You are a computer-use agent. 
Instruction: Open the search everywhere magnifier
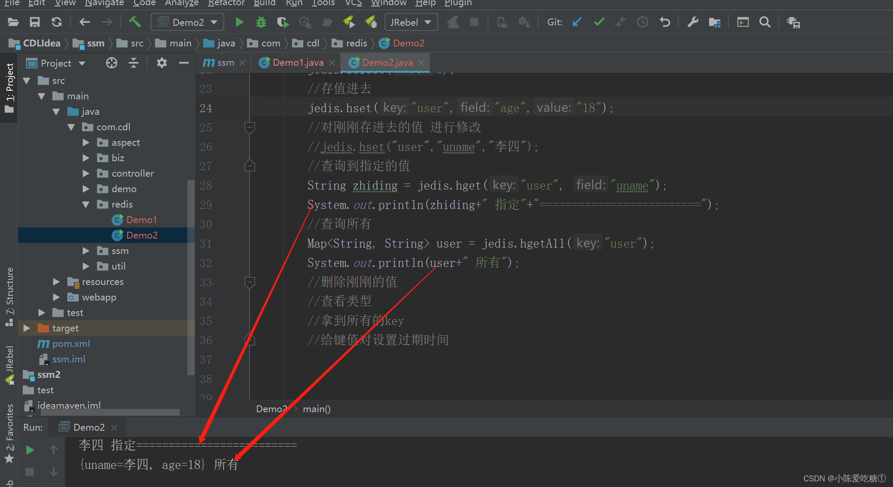click(x=765, y=22)
